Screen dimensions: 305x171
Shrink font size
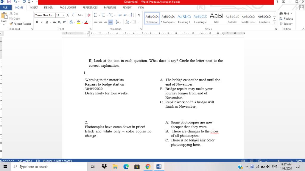pos(73,15)
